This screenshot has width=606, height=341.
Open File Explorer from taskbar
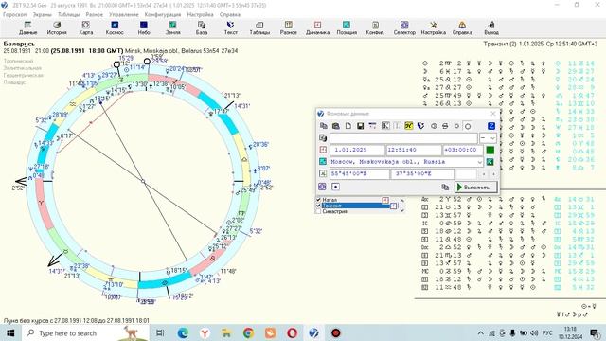tap(226, 332)
